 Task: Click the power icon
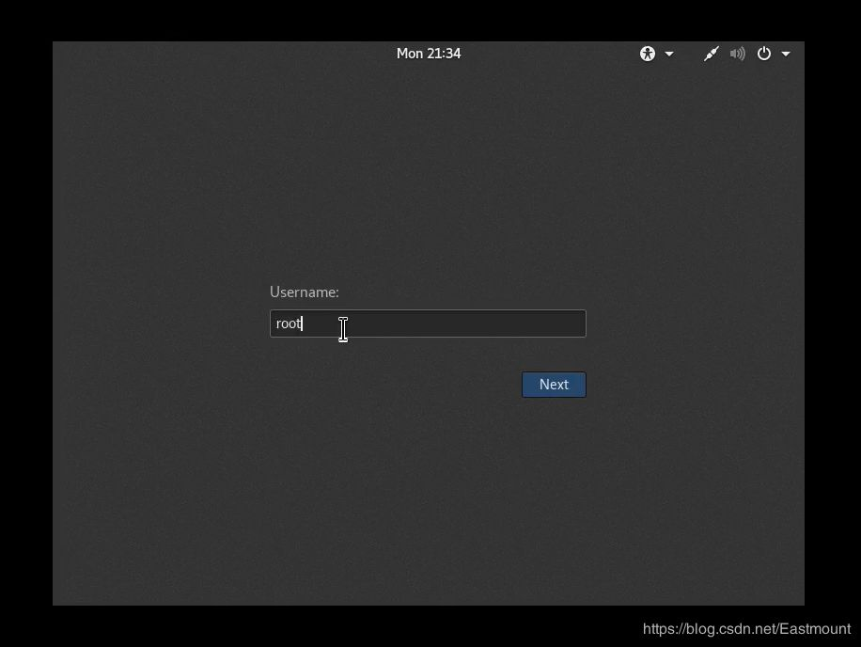(x=764, y=54)
